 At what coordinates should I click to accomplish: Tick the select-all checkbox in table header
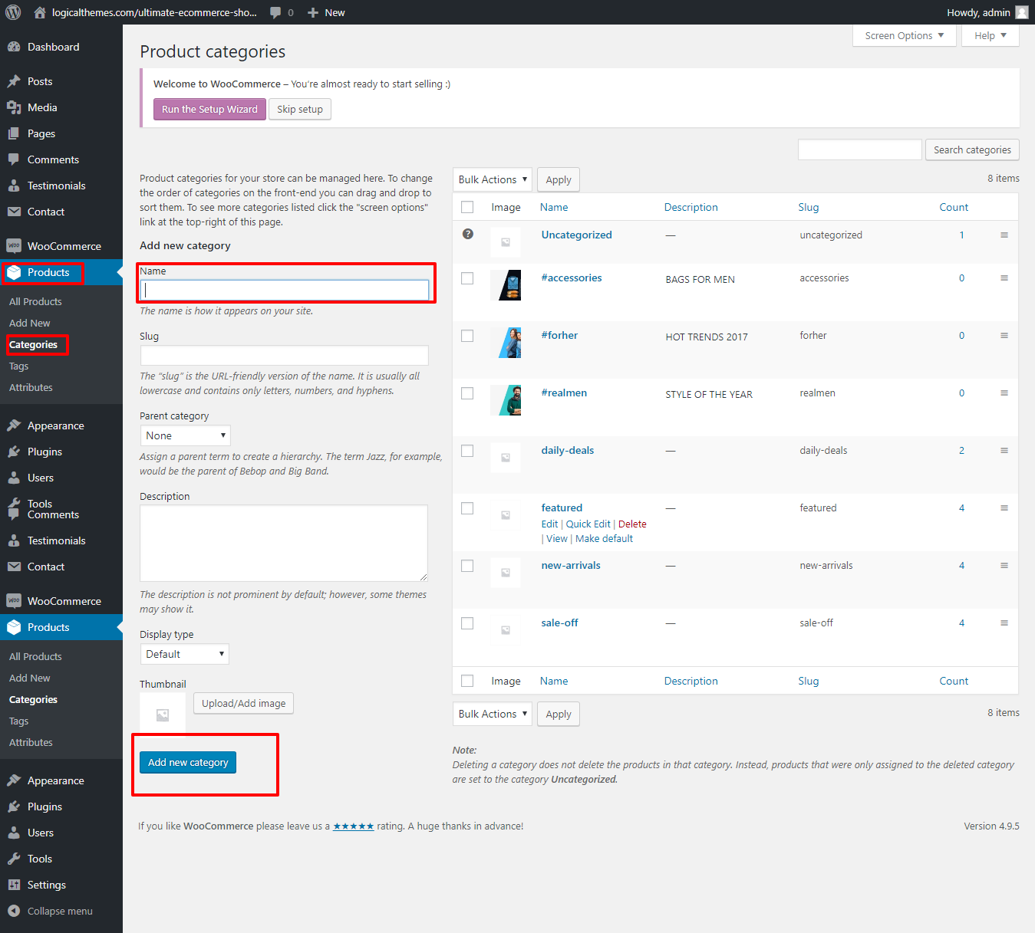coord(467,207)
